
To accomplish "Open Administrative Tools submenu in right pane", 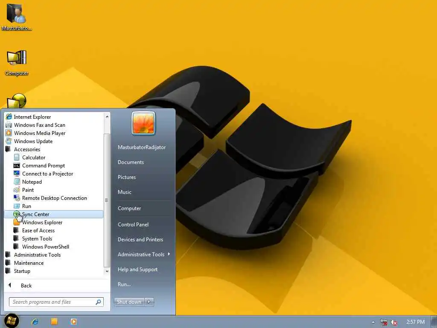I will tap(143, 255).
